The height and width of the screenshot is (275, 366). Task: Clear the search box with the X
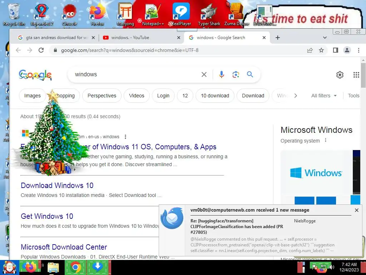[204, 74]
